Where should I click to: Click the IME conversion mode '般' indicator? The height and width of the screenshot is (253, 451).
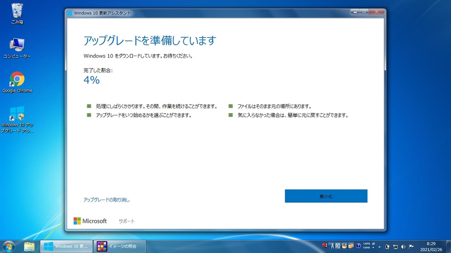(338, 246)
